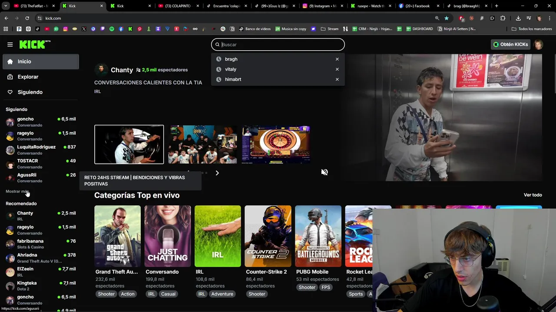
Task: Remove himabrt from search history
Action: point(337,79)
